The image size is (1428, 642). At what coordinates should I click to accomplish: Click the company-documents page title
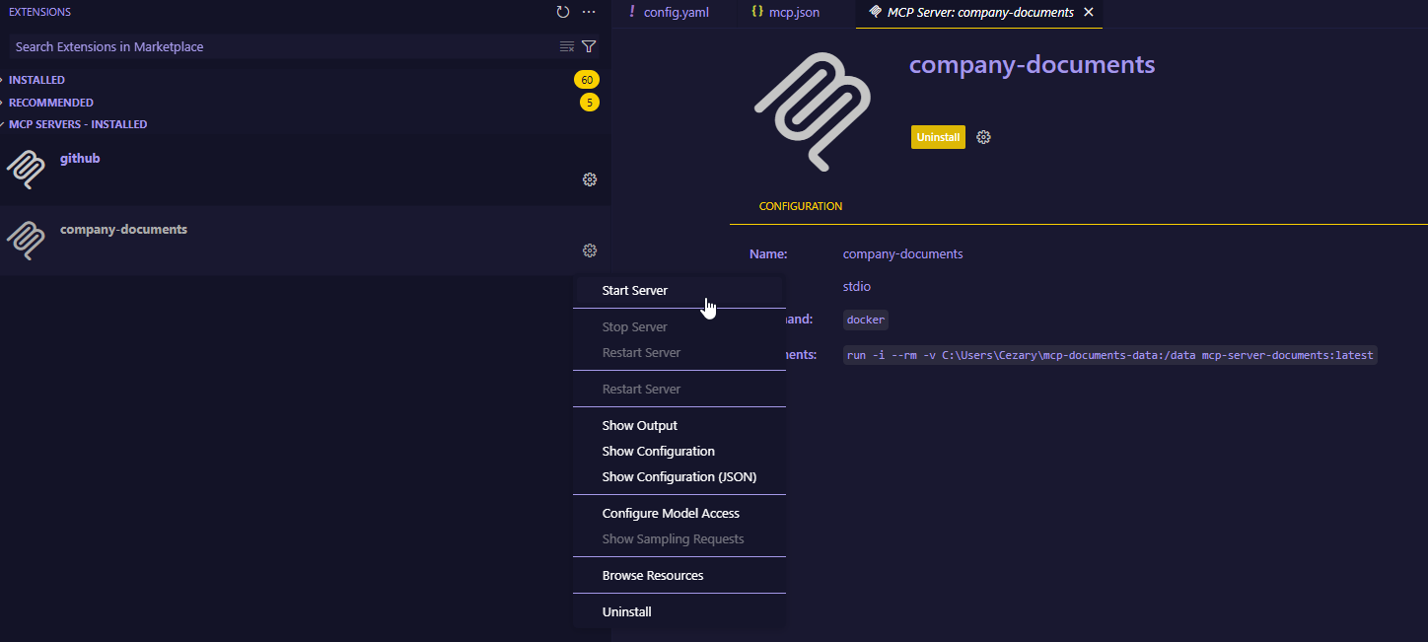[x=1032, y=64]
